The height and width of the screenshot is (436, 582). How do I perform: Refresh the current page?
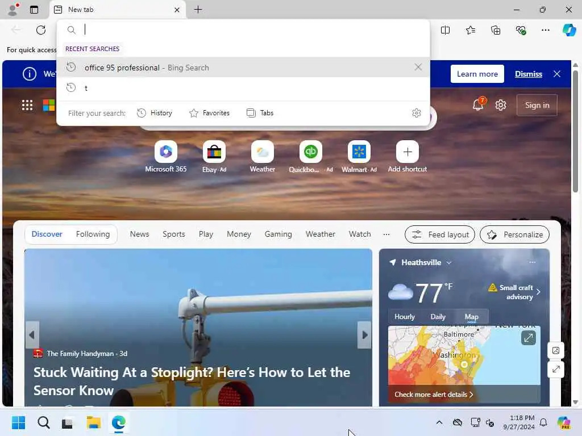click(x=41, y=30)
